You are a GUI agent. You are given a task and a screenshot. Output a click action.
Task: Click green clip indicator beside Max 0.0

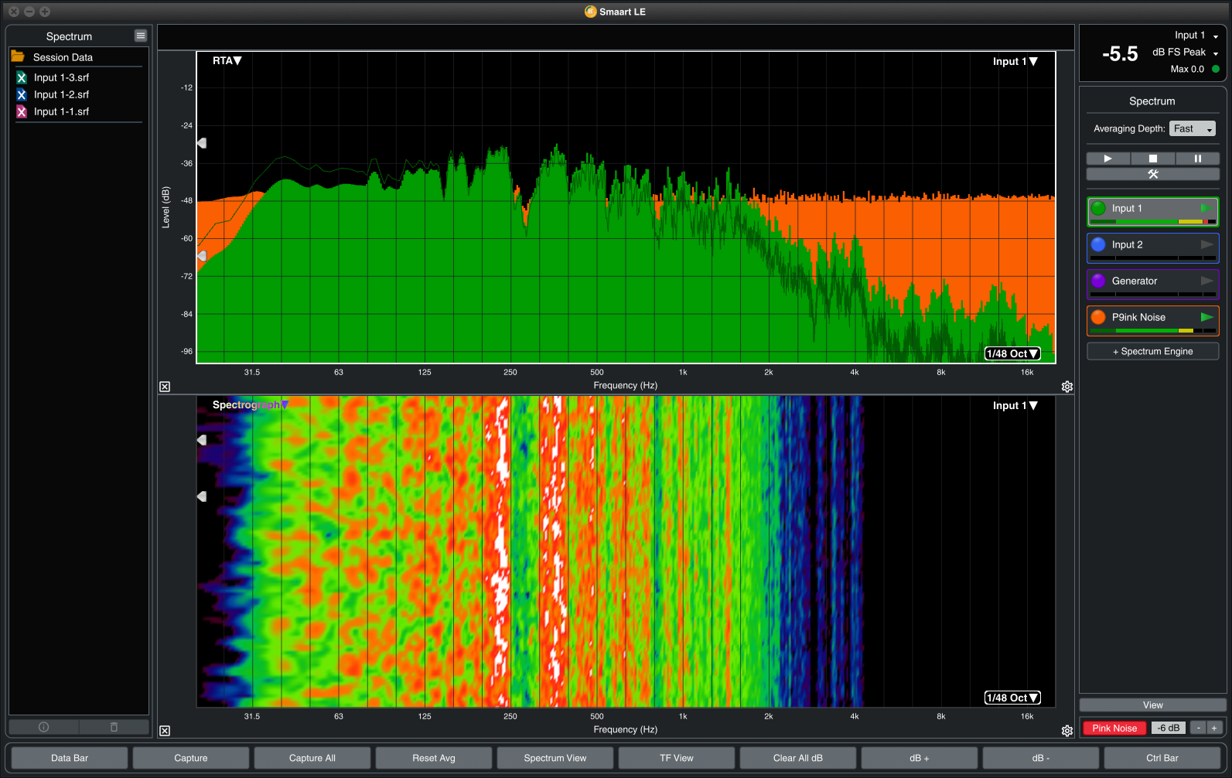(x=1216, y=69)
